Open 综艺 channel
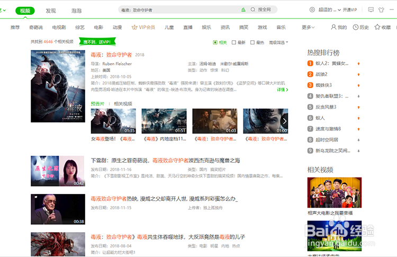The image size is (397, 257). [x=80, y=27]
